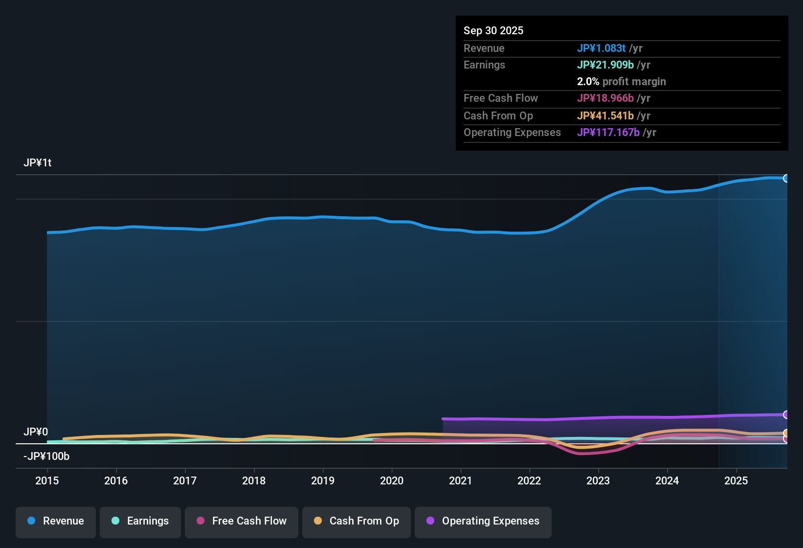This screenshot has width=803, height=548.
Task: Toggle the Earnings series off
Action: pos(140,521)
